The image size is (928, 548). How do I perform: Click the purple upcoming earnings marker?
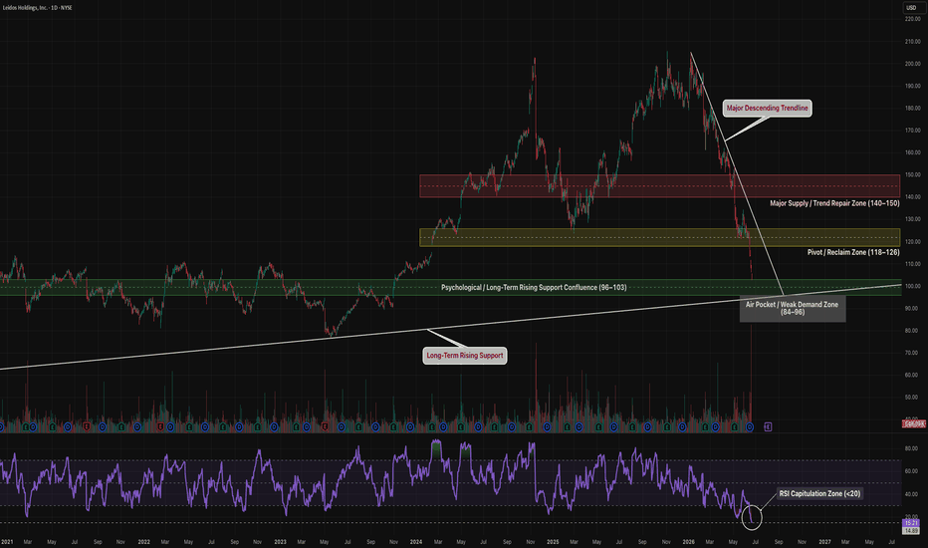(x=768, y=426)
